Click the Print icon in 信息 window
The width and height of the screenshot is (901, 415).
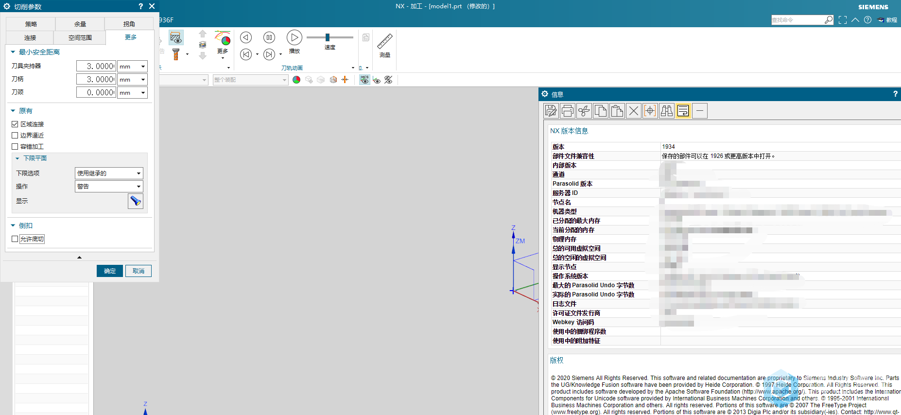(x=568, y=111)
